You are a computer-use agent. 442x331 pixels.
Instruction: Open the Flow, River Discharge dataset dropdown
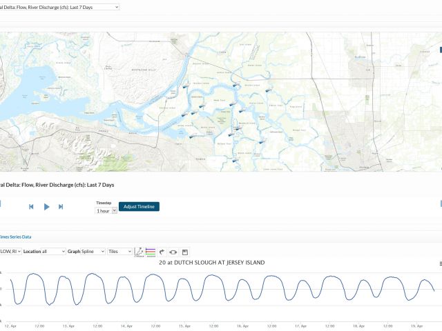point(59,7)
